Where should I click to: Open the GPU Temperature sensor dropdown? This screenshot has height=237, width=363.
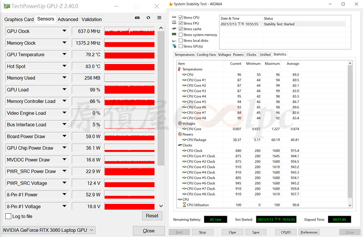pyautogui.click(x=64, y=54)
